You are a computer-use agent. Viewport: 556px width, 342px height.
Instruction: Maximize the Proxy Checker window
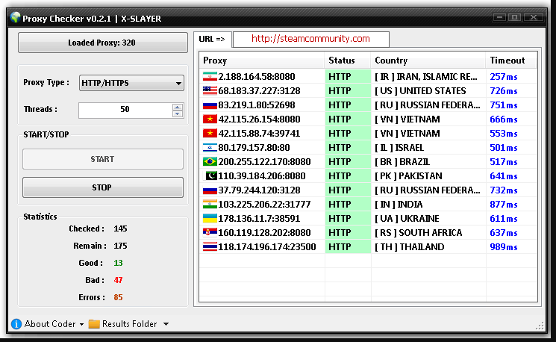point(514,17)
